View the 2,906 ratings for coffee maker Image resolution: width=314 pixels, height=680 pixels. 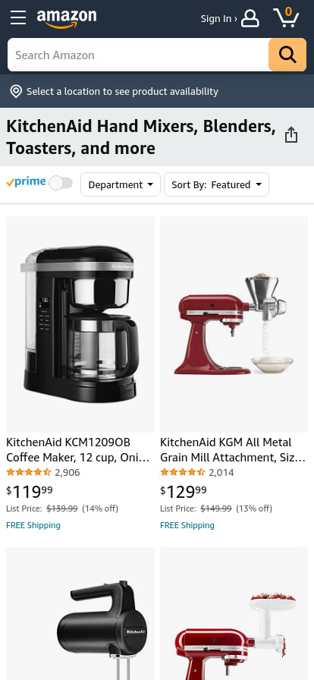(68, 472)
